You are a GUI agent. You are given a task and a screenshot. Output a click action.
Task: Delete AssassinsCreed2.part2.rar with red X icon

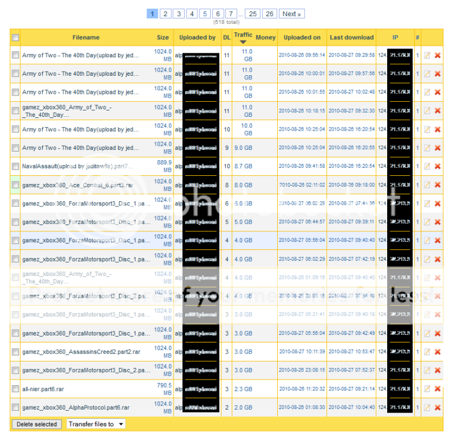438,352
